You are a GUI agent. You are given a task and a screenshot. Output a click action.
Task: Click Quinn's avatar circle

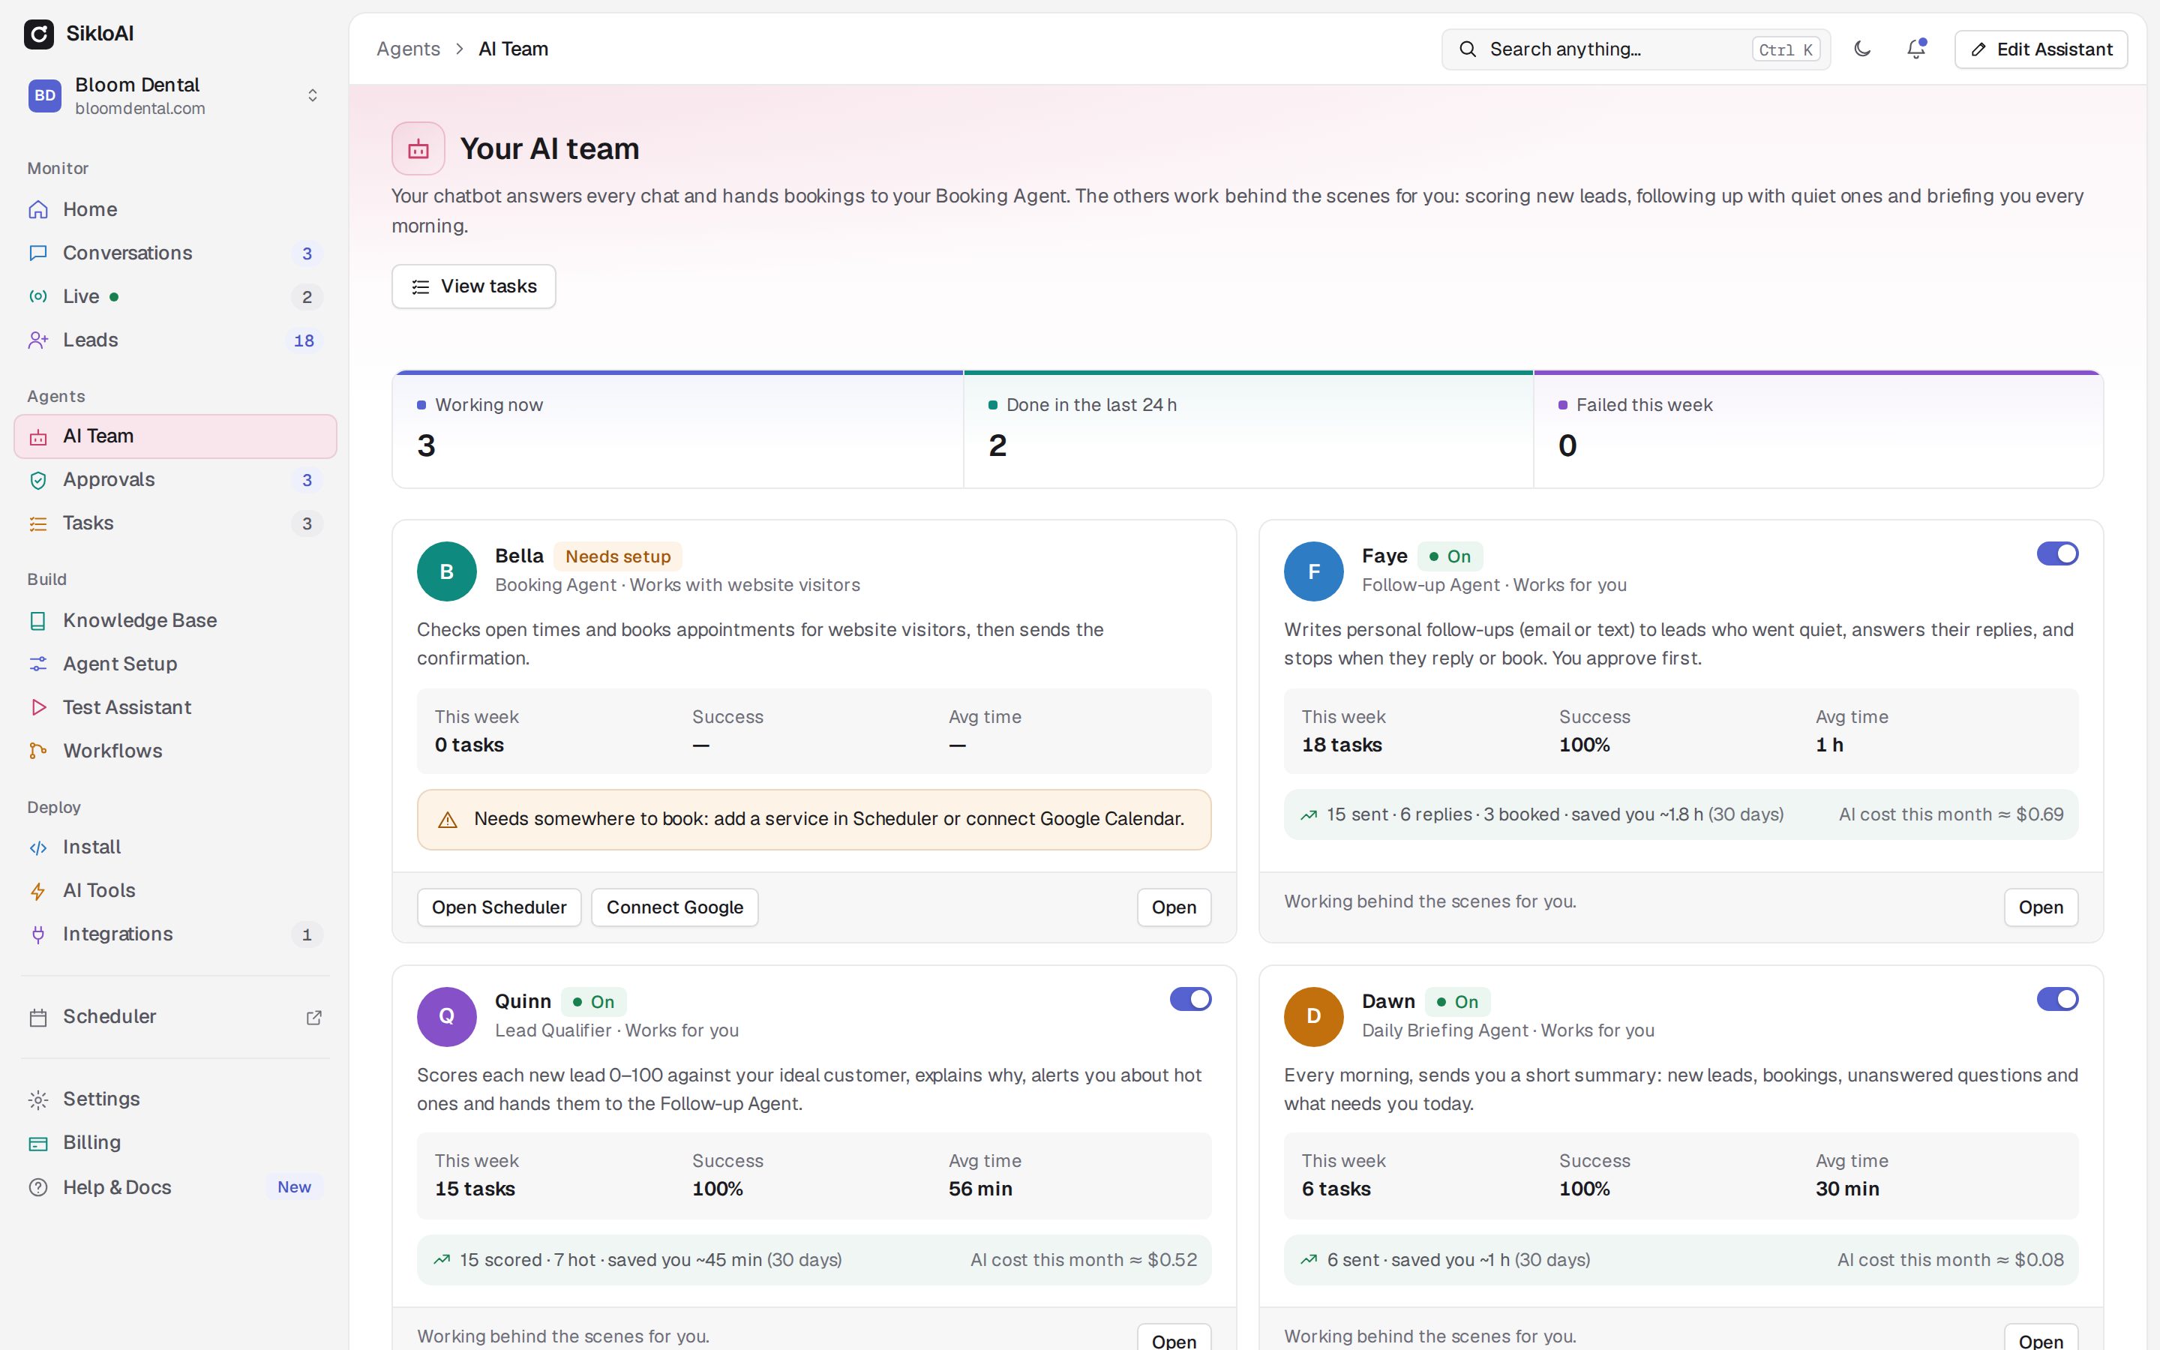coord(446,1016)
